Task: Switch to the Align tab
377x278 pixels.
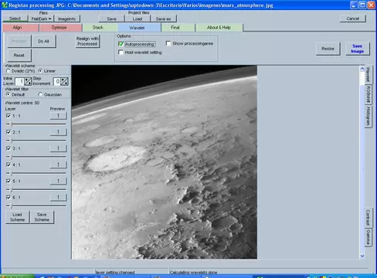Action: coord(21,28)
